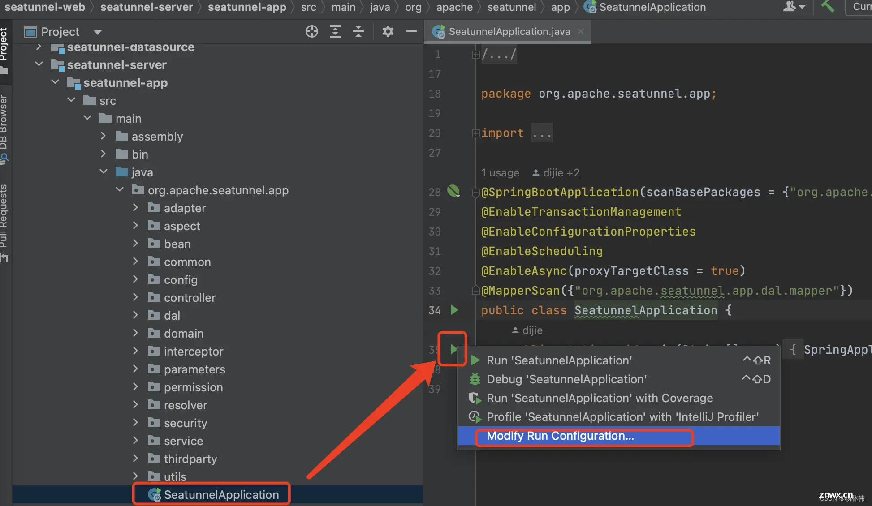
Task: Select the domain package in tree
Action: click(184, 334)
